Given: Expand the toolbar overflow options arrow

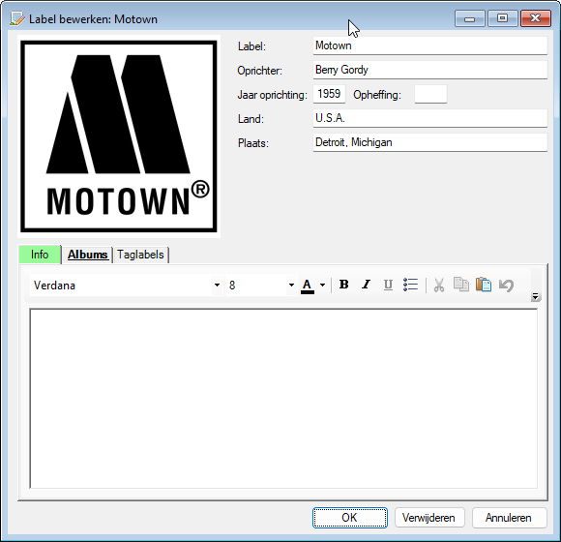Looking at the screenshot, I should 535,297.
